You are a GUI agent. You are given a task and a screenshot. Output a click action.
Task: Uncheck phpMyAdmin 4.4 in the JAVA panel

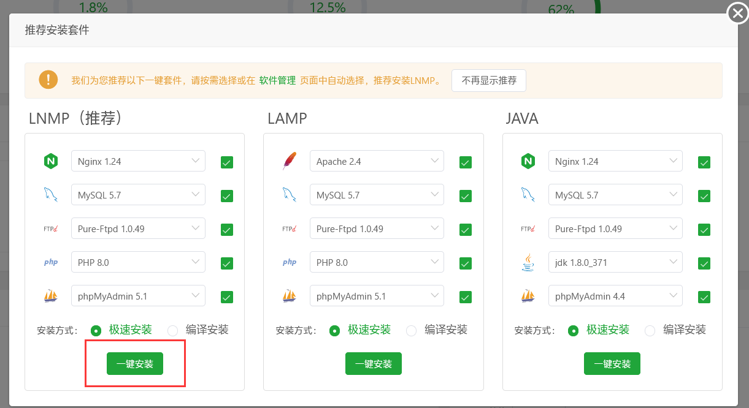pyautogui.click(x=704, y=297)
